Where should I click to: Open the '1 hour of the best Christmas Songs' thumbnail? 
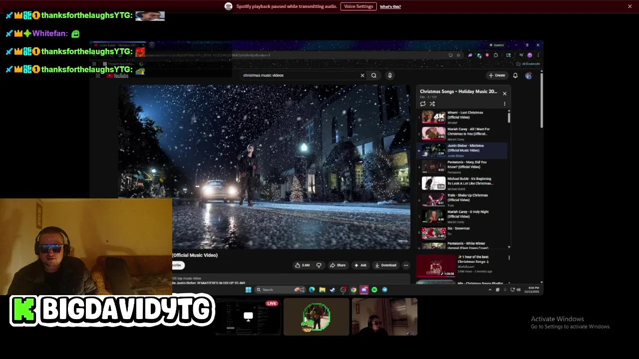(x=436, y=266)
